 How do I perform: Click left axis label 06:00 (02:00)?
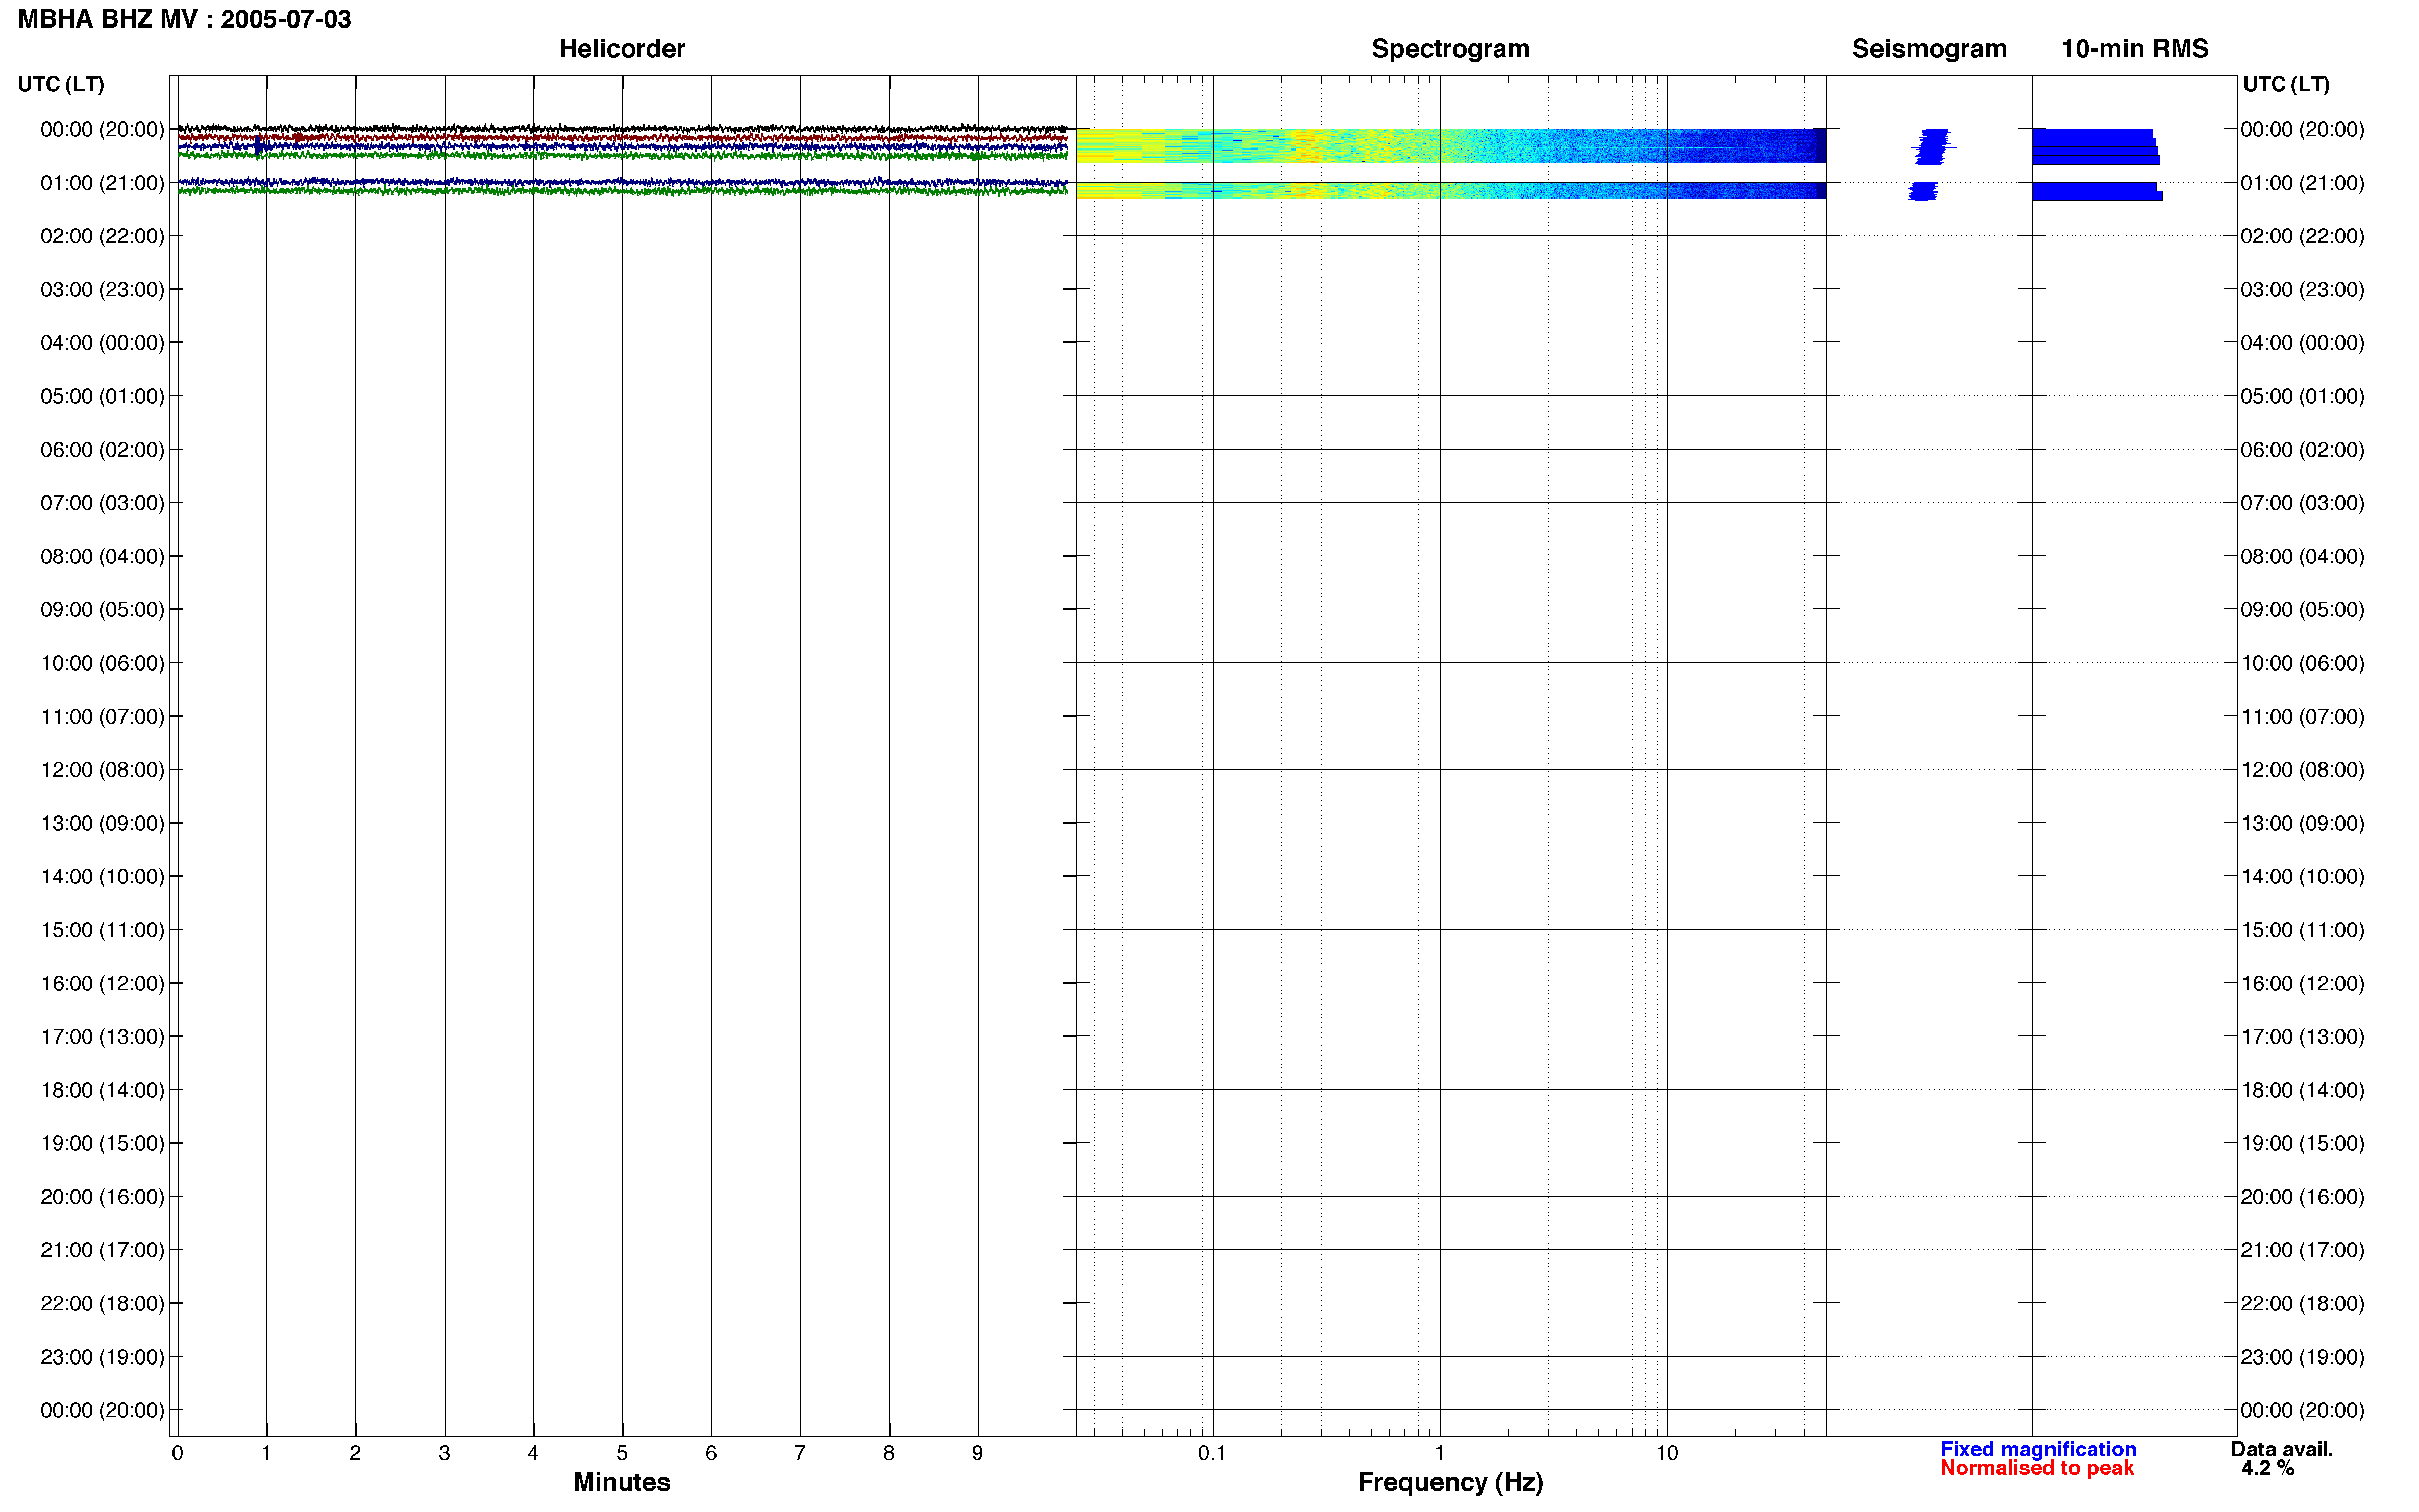click(102, 449)
